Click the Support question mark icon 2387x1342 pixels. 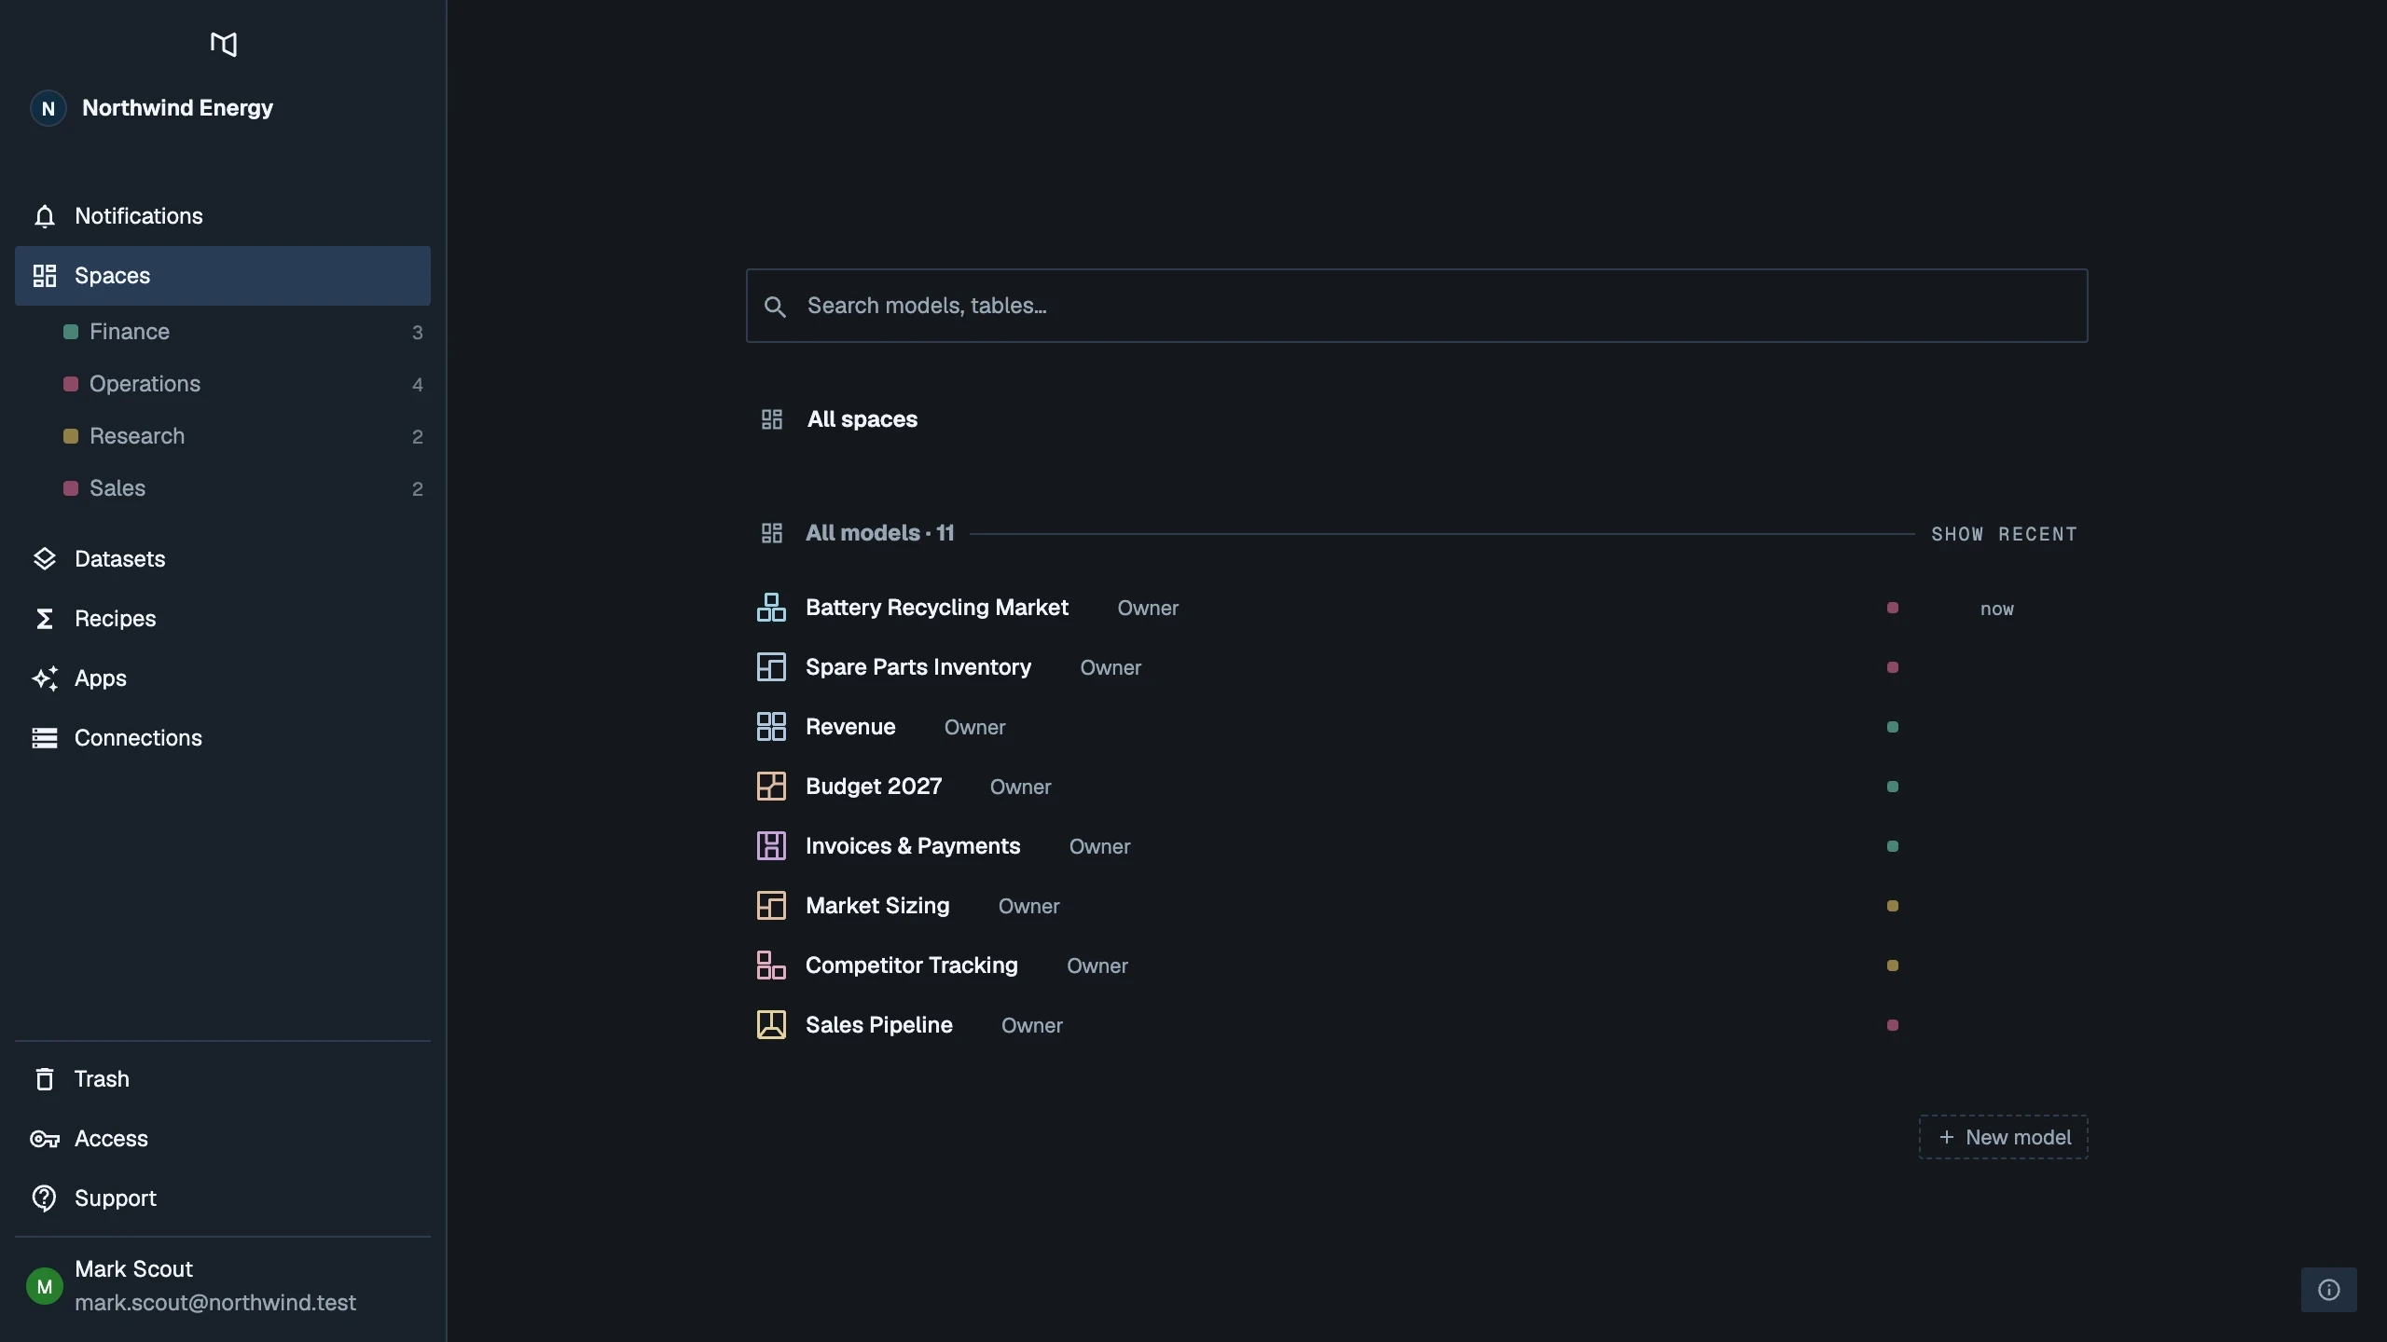tap(44, 1198)
